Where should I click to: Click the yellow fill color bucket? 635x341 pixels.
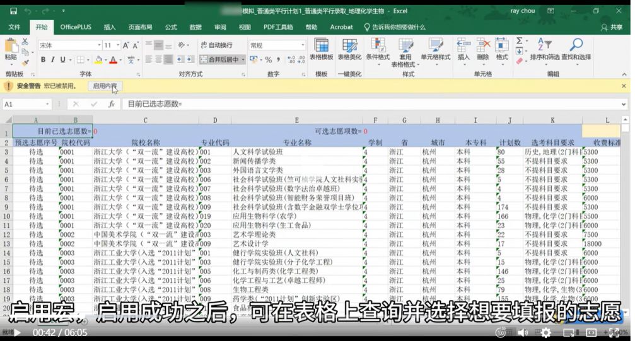coord(98,60)
